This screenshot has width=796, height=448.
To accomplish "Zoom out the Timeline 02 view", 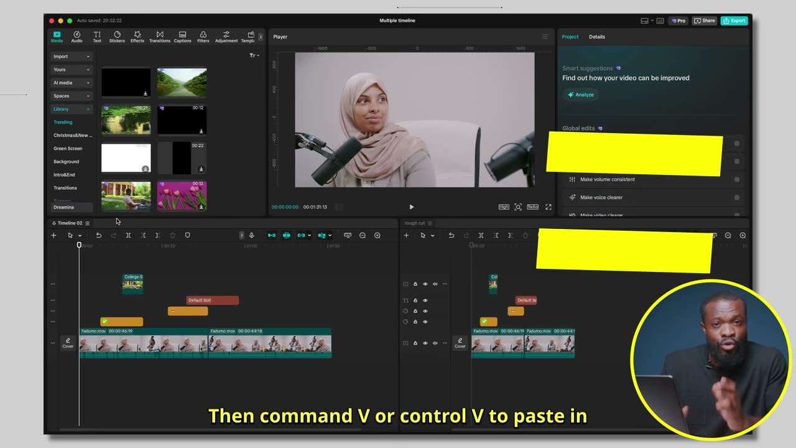I will (363, 235).
